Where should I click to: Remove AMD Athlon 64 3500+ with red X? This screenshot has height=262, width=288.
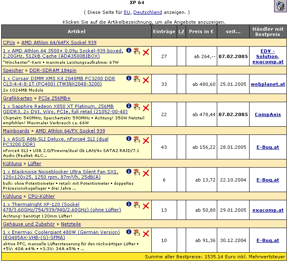146,52
